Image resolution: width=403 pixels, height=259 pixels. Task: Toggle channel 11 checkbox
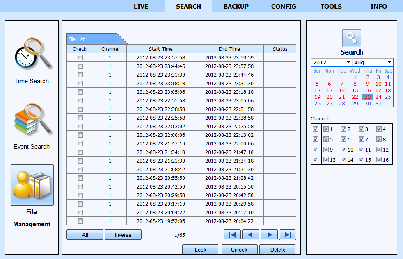click(362, 150)
